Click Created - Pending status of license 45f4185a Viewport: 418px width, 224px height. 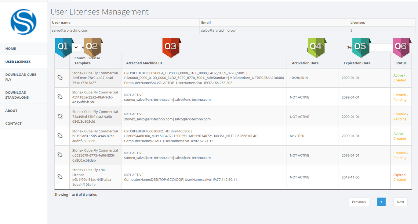(x=401, y=97)
